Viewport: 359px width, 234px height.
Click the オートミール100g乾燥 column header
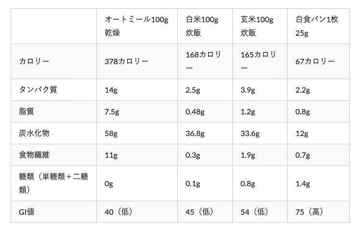(137, 26)
